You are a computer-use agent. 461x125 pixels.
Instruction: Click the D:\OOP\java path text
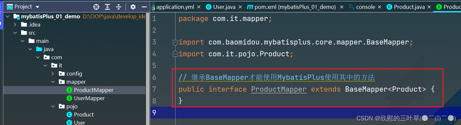click(x=114, y=16)
